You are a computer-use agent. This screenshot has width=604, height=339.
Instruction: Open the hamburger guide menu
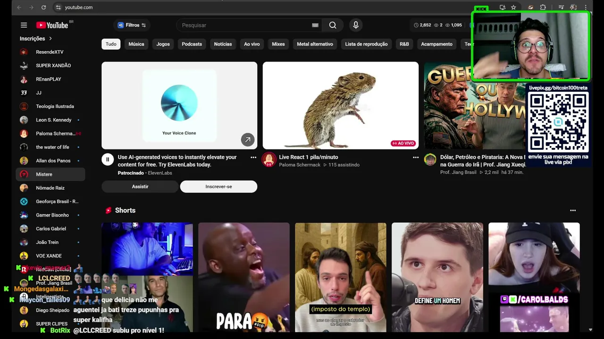tap(24, 25)
